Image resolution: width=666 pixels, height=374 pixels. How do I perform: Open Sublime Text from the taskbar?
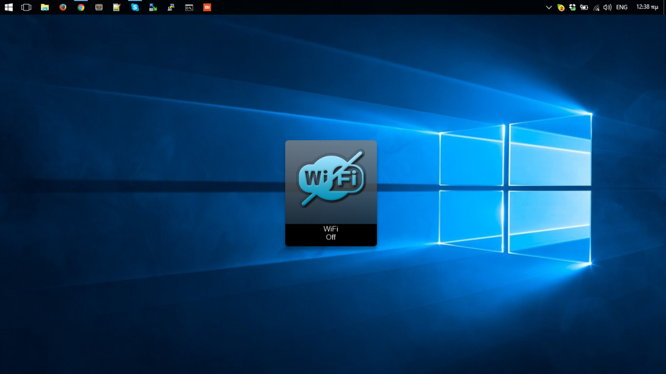tap(99, 7)
